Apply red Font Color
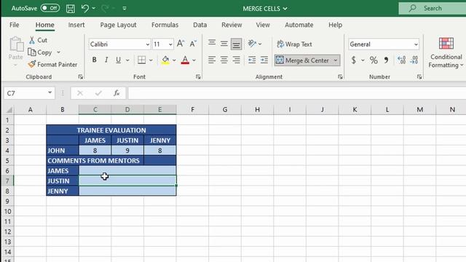 click(x=185, y=60)
